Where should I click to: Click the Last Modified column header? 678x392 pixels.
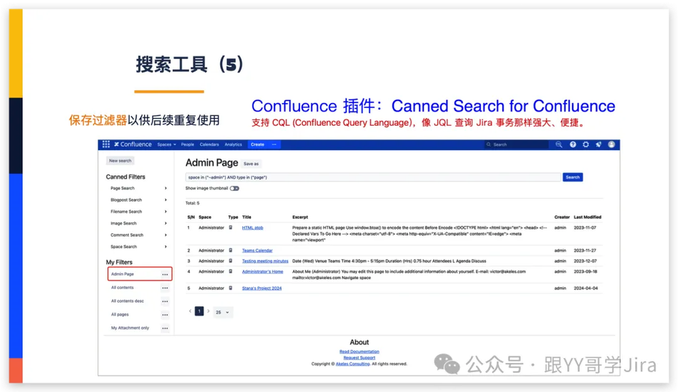[x=587, y=217]
